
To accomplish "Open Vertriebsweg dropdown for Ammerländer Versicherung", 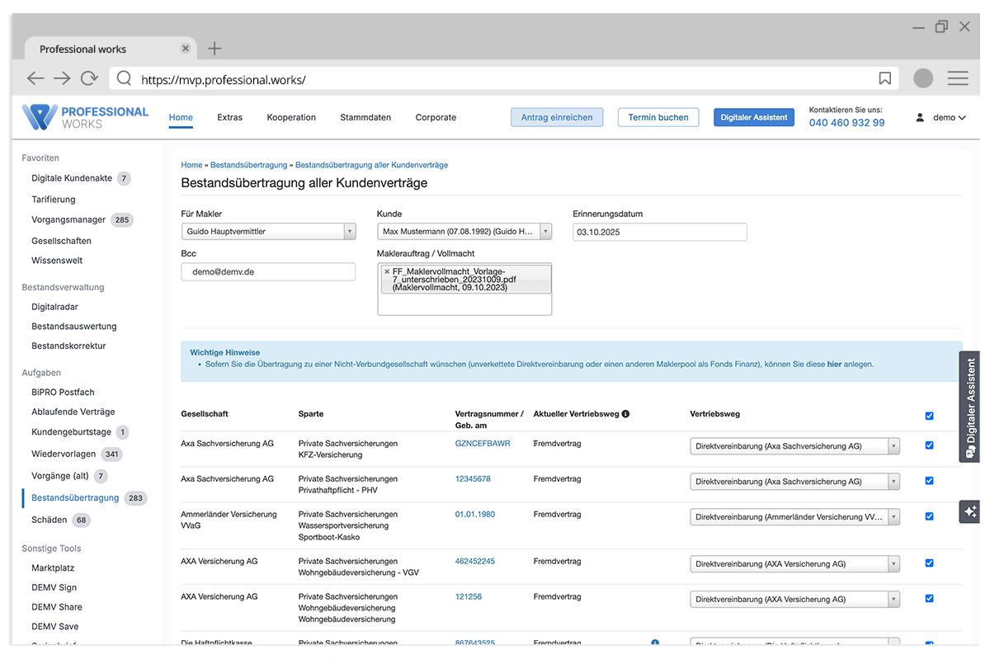I will [893, 517].
